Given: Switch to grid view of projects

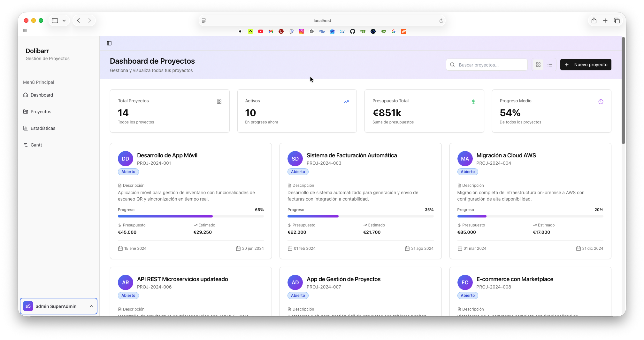Looking at the screenshot, I should tap(538, 65).
